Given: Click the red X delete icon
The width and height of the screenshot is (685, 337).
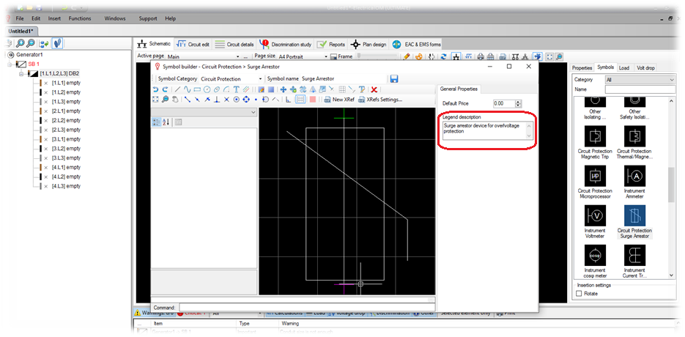Looking at the screenshot, I should (x=374, y=89).
